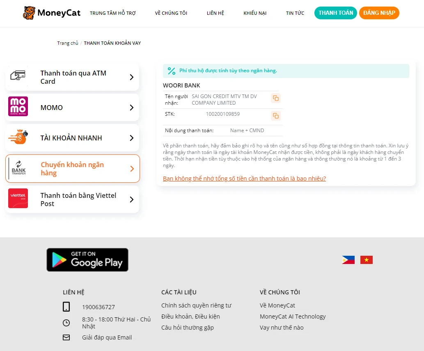Click the 8:30 - 18:00 working hours text

point(116,323)
